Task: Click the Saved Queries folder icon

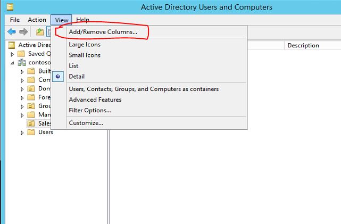Action: pyautogui.click(x=21, y=54)
